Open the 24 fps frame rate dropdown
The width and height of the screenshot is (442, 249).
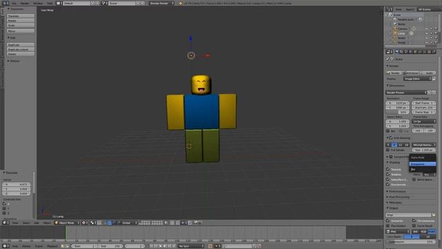[424, 122]
